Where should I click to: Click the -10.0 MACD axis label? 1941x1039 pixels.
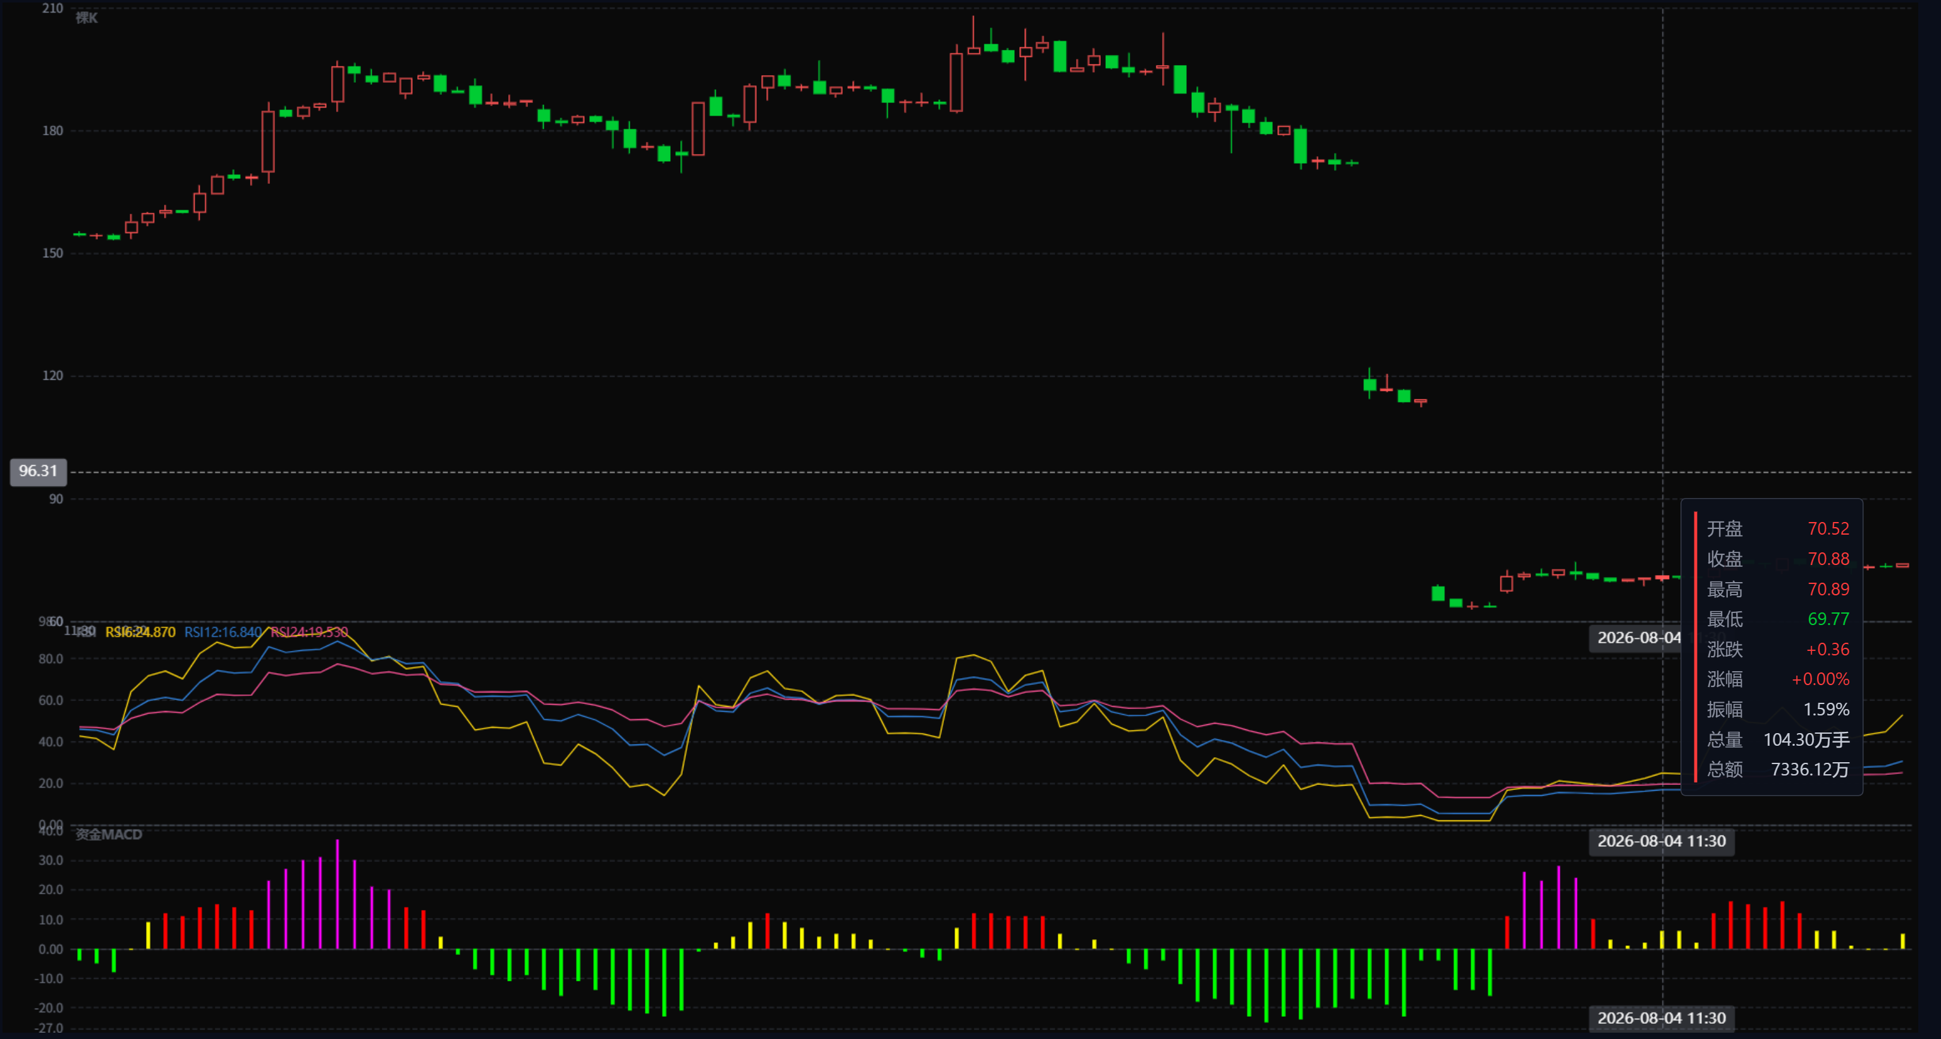tap(49, 979)
